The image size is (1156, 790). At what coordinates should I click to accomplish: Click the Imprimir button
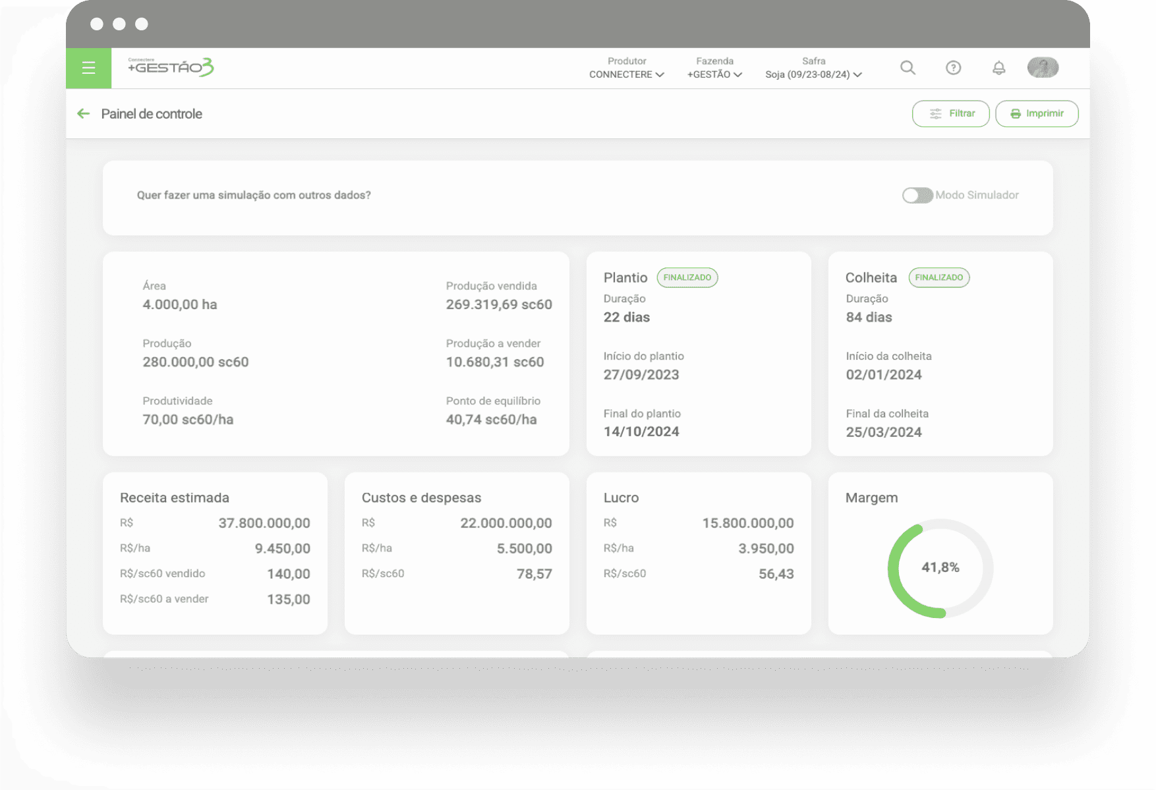(1037, 114)
